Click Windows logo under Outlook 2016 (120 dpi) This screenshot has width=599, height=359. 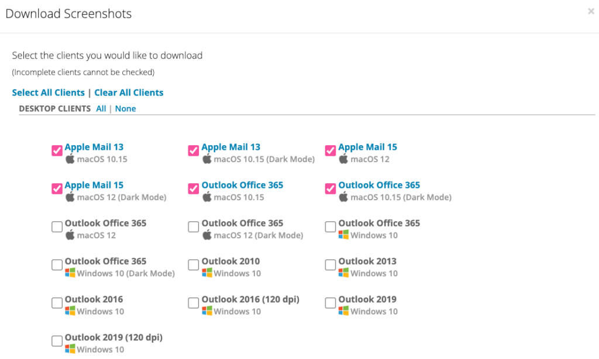[x=207, y=312]
